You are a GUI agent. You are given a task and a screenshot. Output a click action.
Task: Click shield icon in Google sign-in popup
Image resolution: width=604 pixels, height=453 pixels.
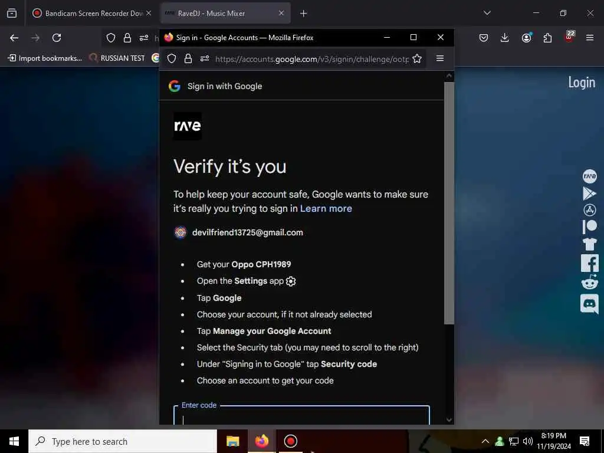(x=172, y=58)
